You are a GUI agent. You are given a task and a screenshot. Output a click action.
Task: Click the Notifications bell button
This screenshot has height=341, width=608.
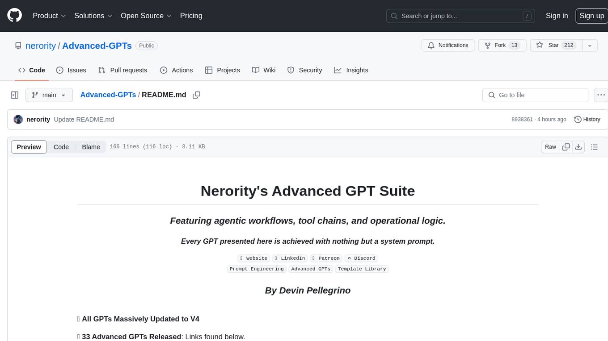tap(448, 45)
